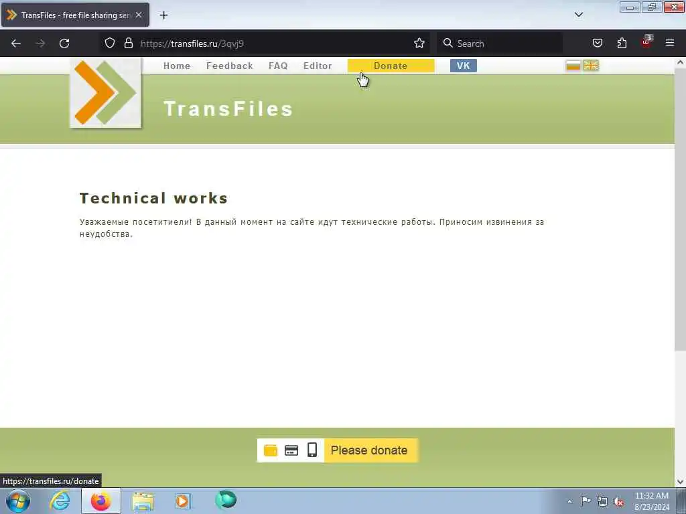Open Windows Media Player on taskbar

tap(183, 501)
